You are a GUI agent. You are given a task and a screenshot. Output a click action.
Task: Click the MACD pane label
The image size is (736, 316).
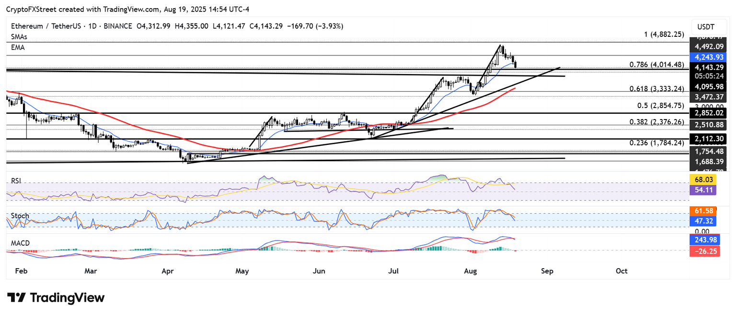[21, 243]
